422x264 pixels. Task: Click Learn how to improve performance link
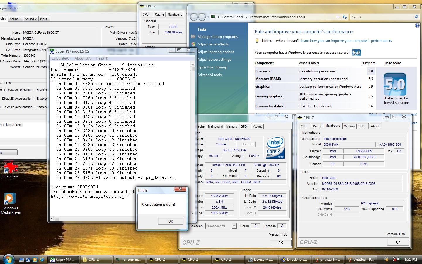[346, 41]
